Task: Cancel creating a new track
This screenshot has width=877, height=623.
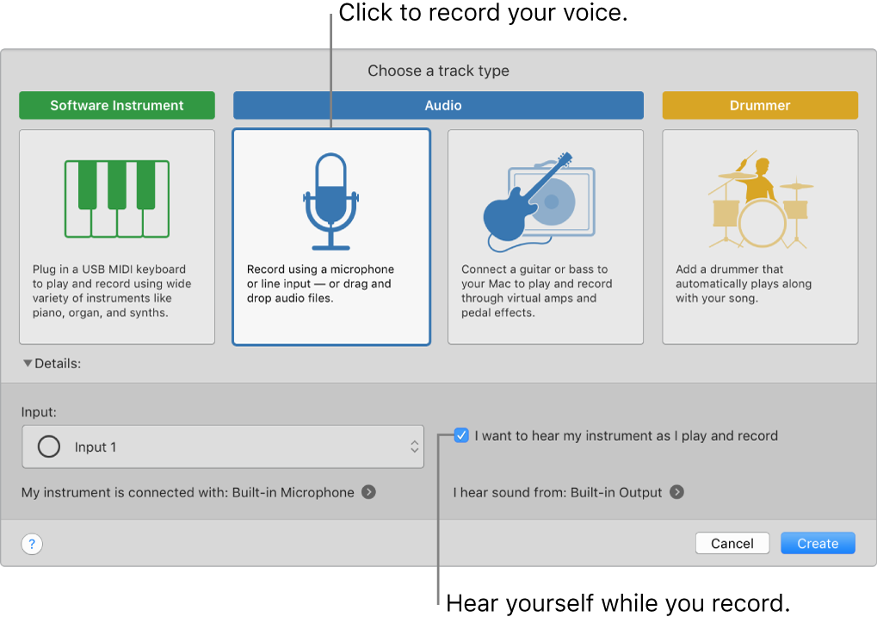Action: [x=732, y=543]
